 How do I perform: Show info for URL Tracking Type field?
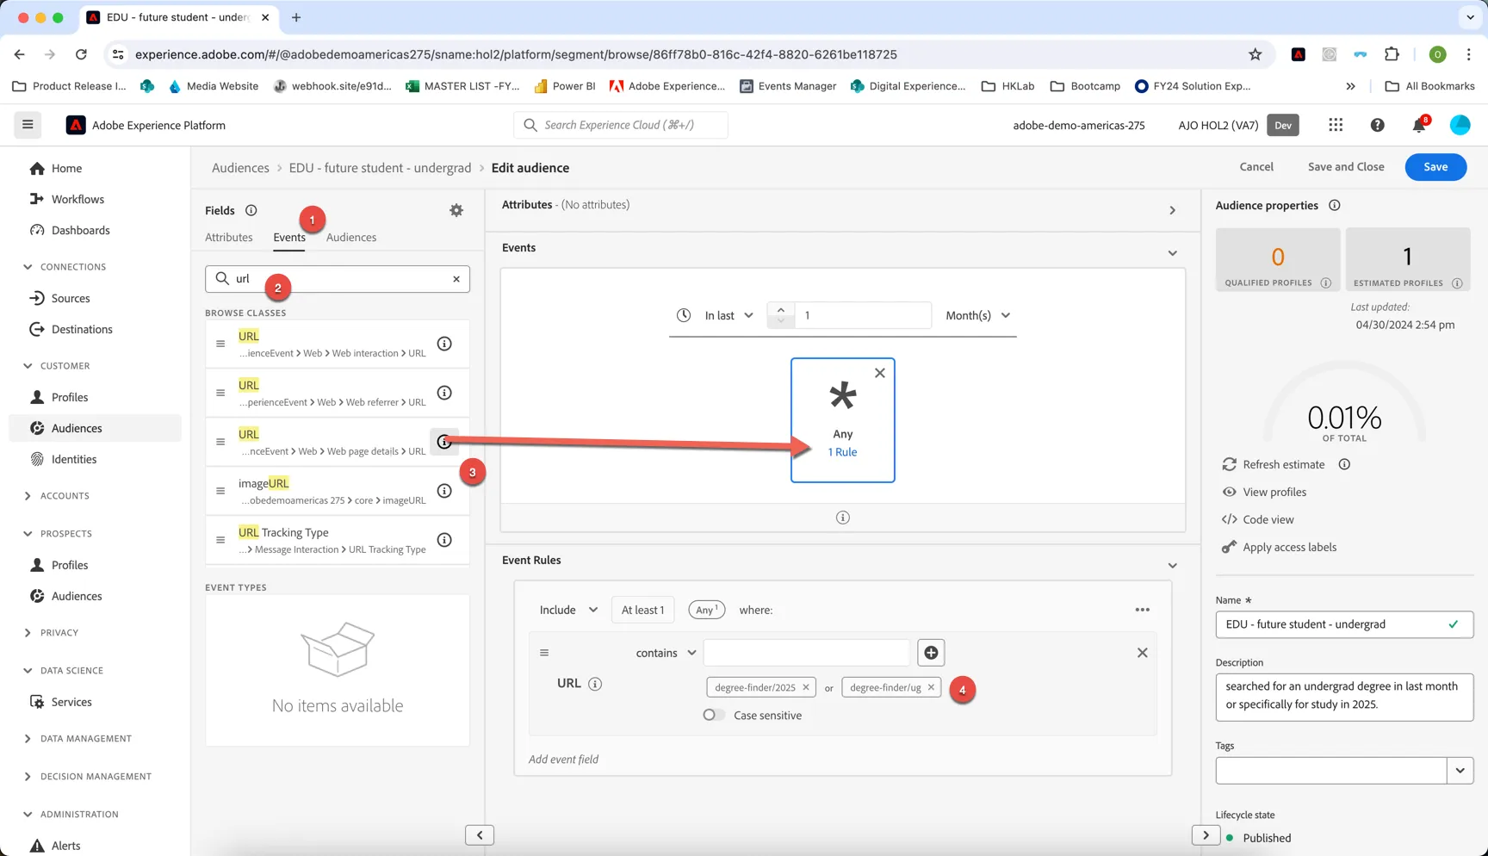pyautogui.click(x=444, y=540)
